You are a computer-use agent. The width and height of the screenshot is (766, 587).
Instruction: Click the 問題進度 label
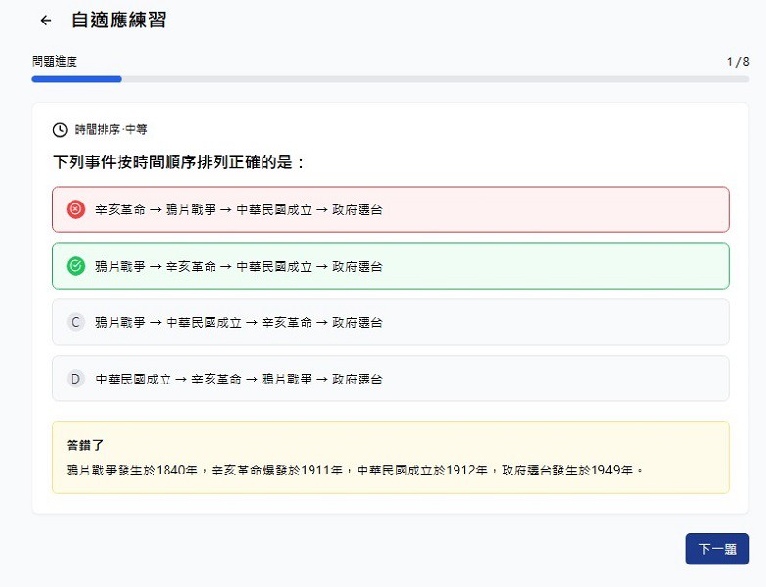coord(55,62)
